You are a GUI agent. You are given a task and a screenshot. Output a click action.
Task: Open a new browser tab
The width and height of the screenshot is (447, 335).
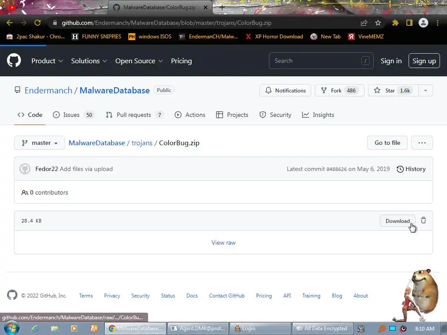[222, 7]
